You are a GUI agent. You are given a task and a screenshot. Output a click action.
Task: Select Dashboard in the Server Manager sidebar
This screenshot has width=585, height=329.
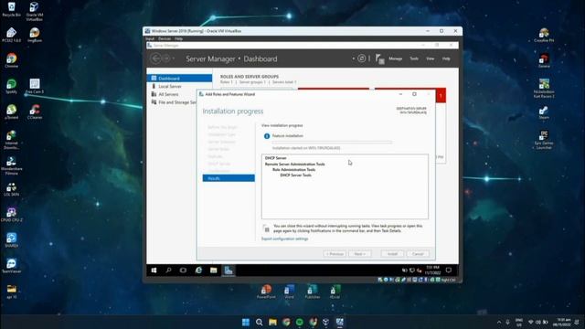(179, 79)
